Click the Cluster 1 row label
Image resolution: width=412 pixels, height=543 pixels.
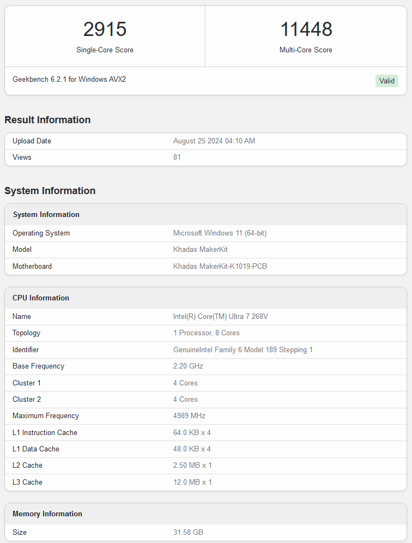[27, 383]
